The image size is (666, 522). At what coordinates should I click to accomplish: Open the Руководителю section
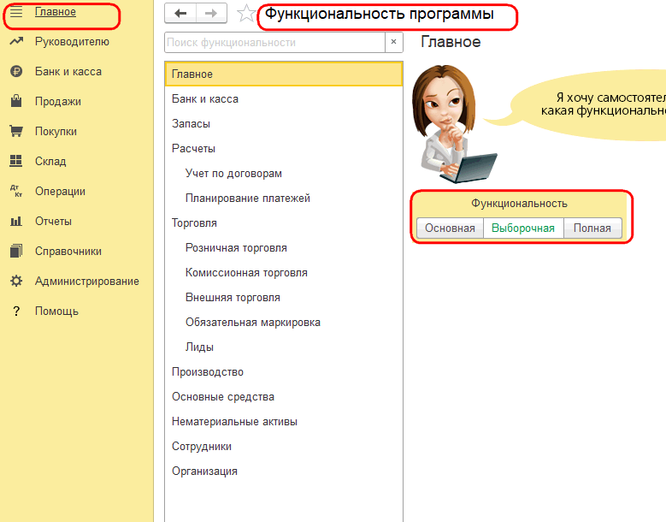coord(72,42)
